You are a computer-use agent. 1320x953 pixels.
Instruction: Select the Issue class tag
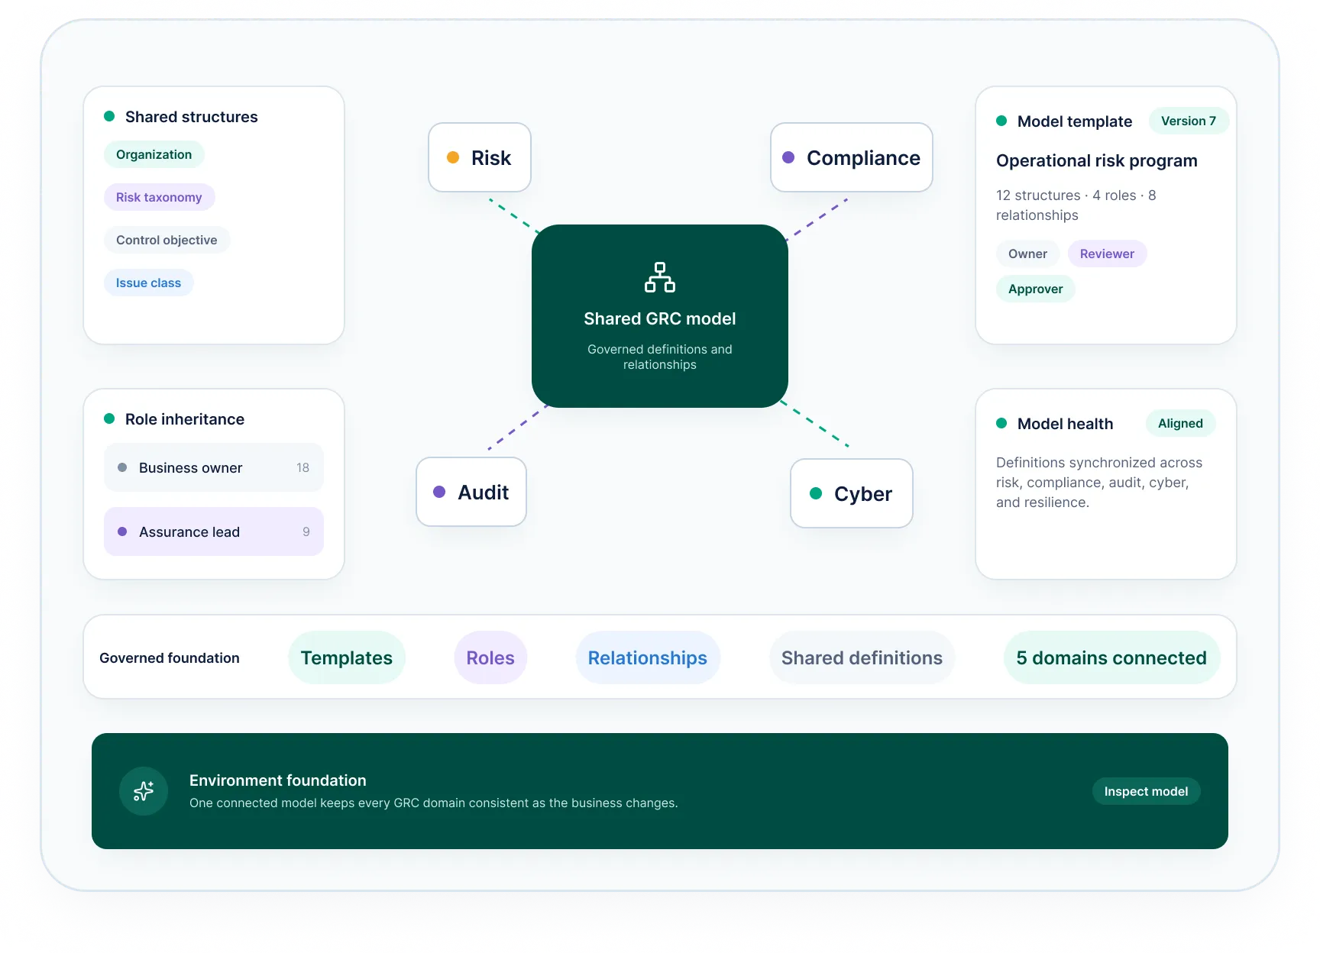(x=148, y=283)
